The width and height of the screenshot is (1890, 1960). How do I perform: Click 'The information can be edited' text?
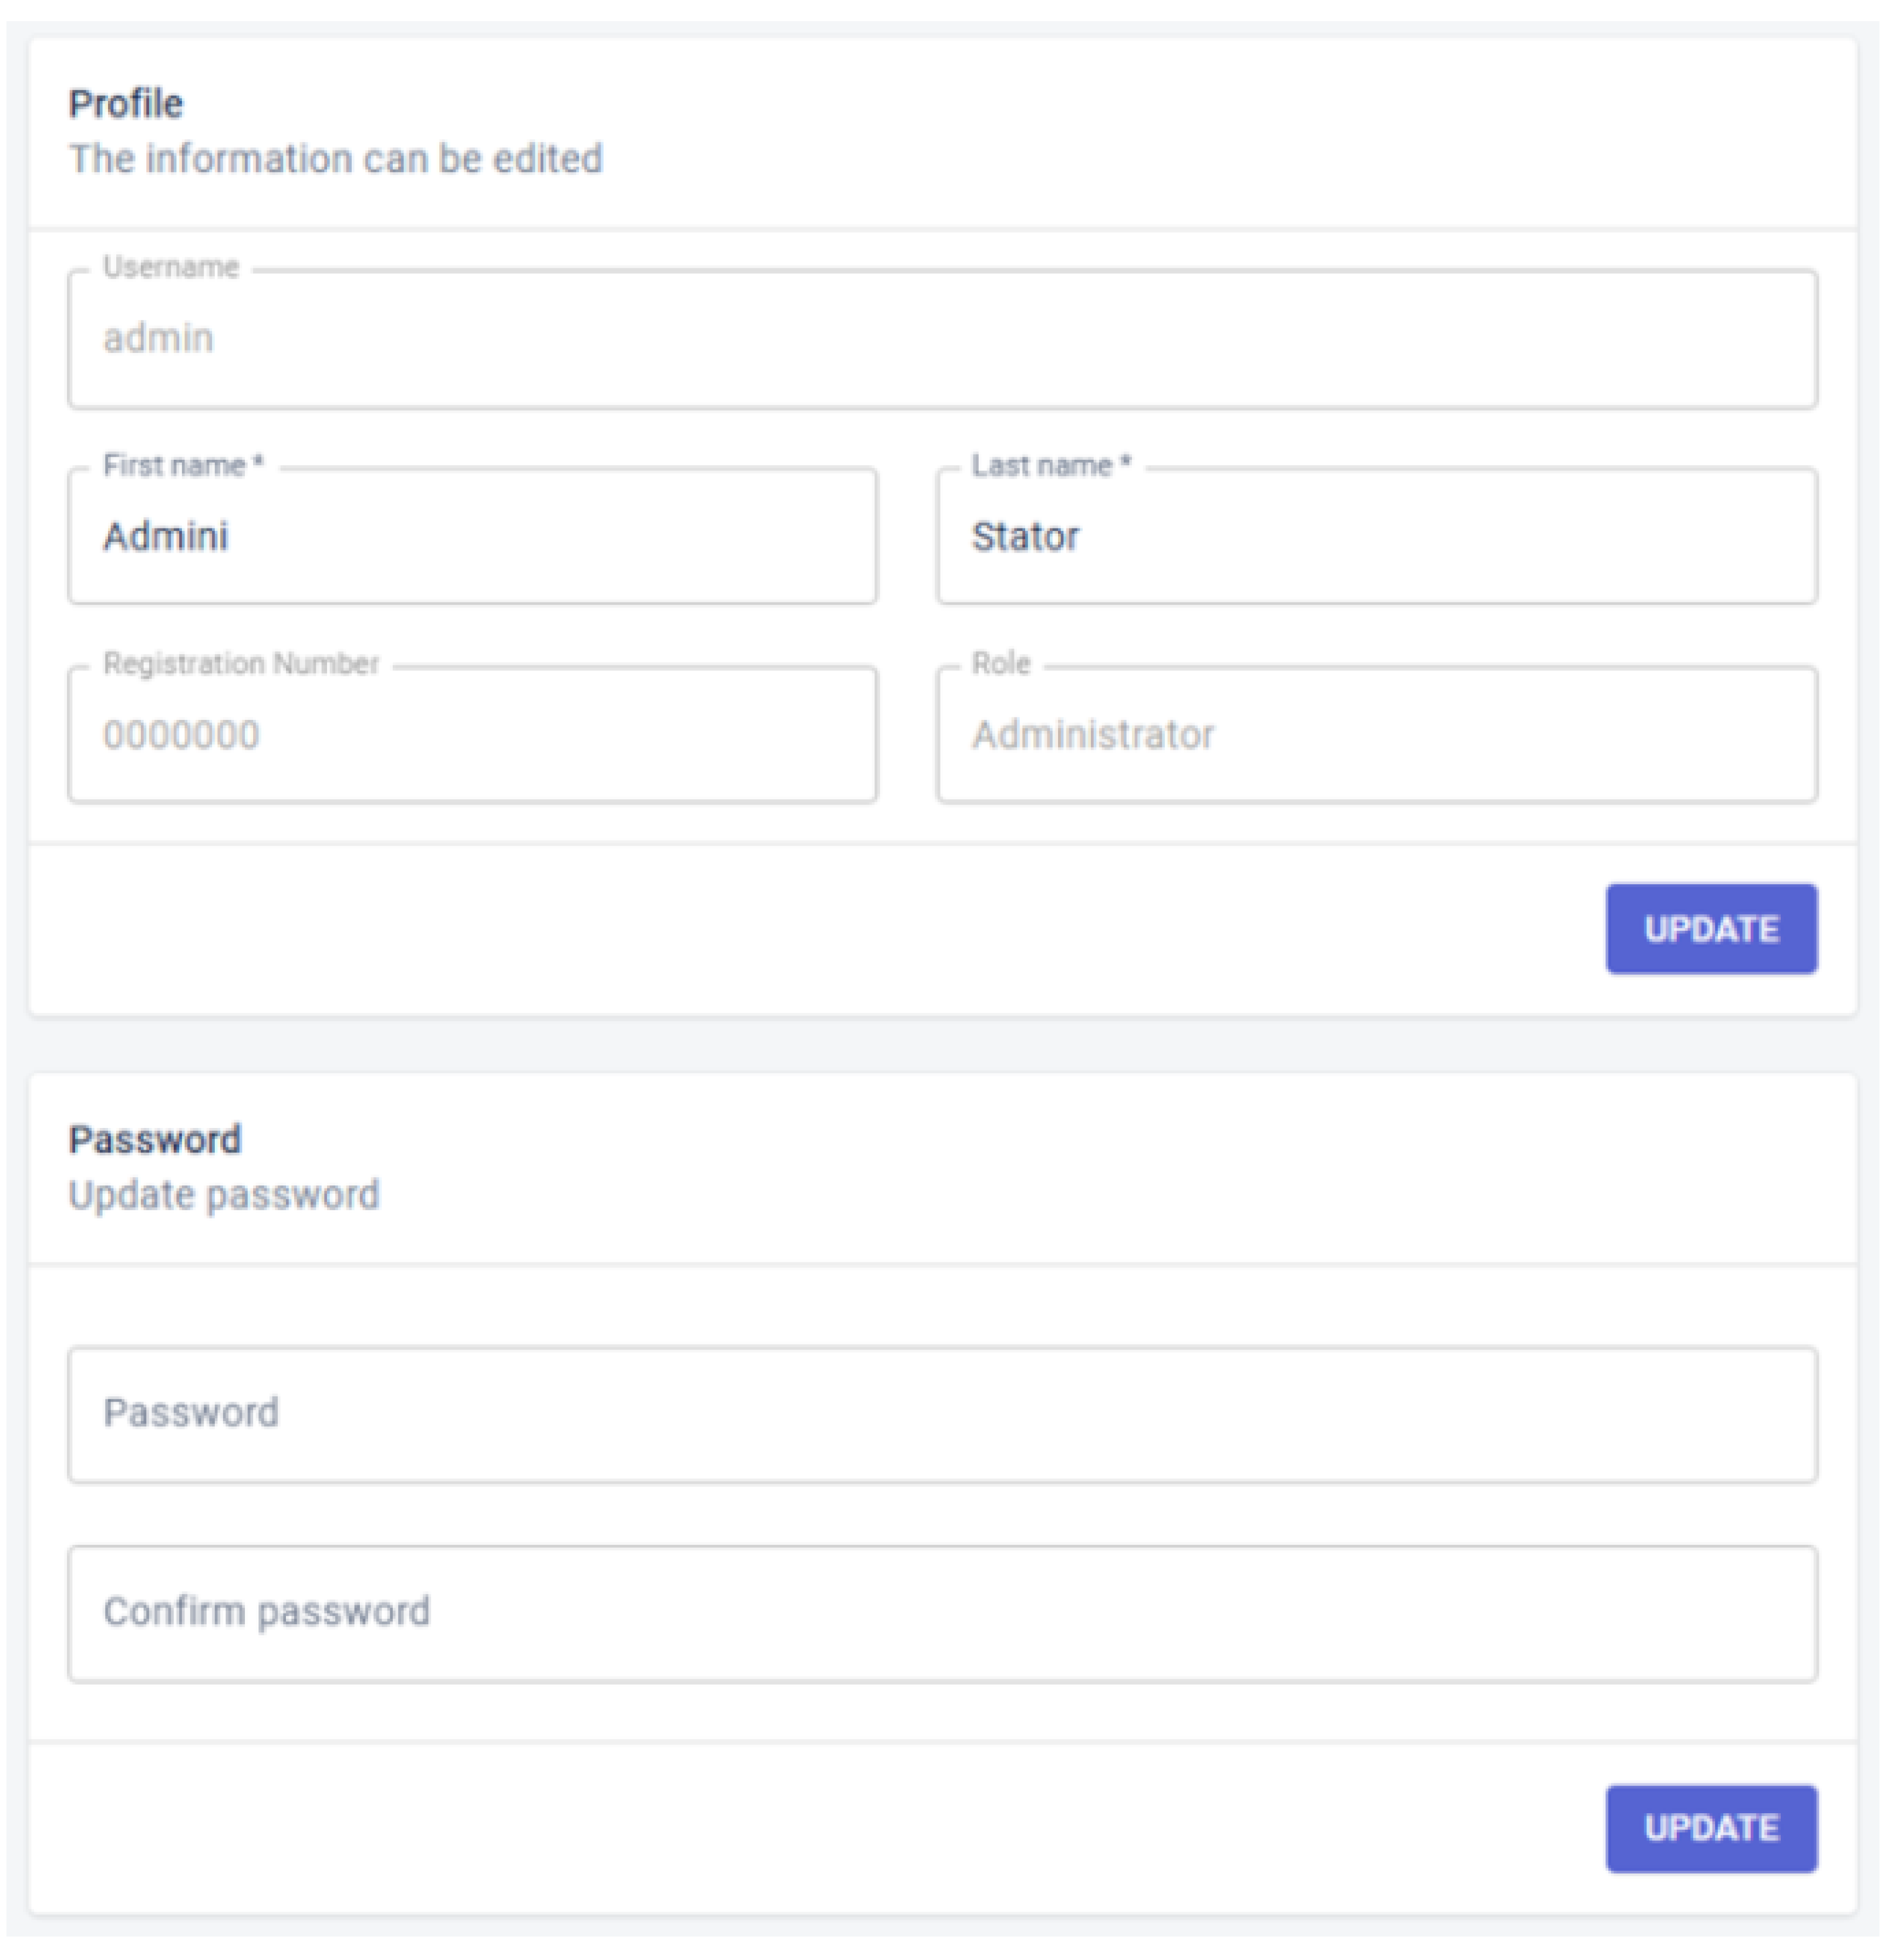click(336, 159)
